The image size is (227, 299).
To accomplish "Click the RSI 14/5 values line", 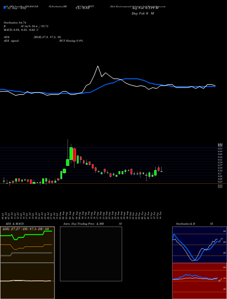I will coord(26,26).
